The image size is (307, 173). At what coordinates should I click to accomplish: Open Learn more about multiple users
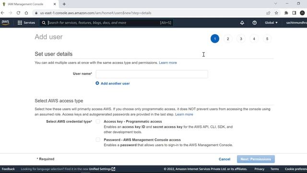pos(168,63)
